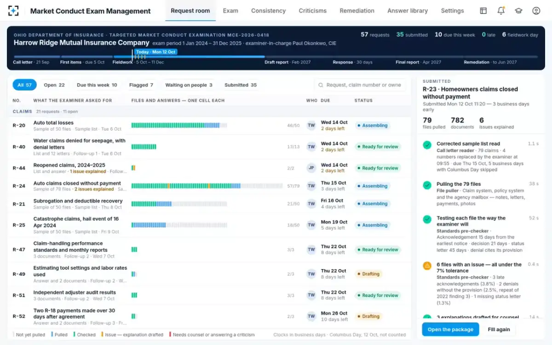Viewport: 552px width, 345px height.
Task: Click the Assembling status on row R-21
Action: click(x=373, y=204)
